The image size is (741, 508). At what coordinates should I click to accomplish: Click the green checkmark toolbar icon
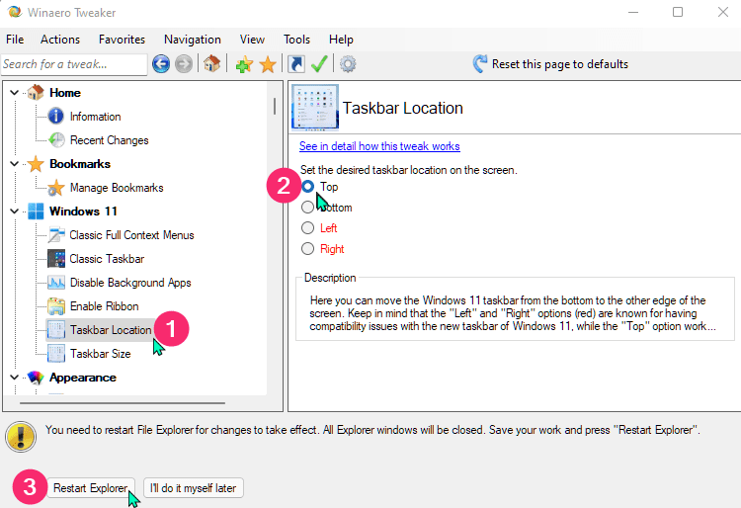pyautogui.click(x=319, y=64)
